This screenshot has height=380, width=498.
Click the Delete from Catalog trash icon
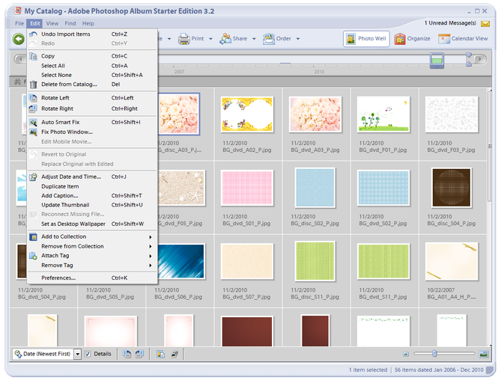[34, 85]
